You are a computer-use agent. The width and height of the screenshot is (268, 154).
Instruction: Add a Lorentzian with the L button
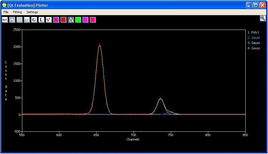click(41, 20)
